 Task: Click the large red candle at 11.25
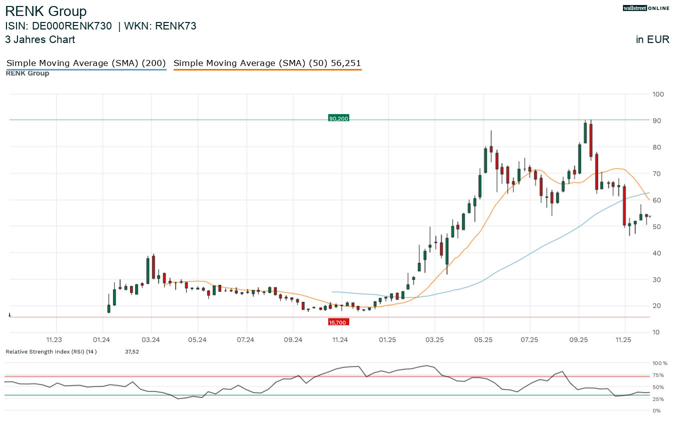[x=624, y=205]
